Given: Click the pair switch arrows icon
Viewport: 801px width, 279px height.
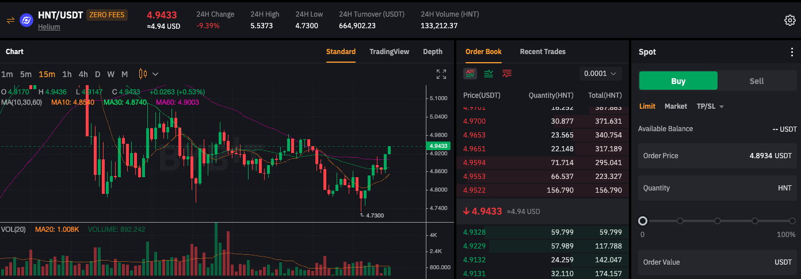Looking at the screenshot, I should (10, 20).
